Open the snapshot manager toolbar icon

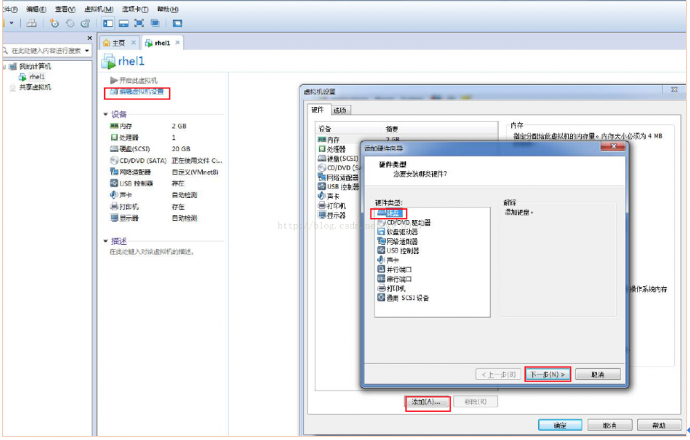pos(85,22)
